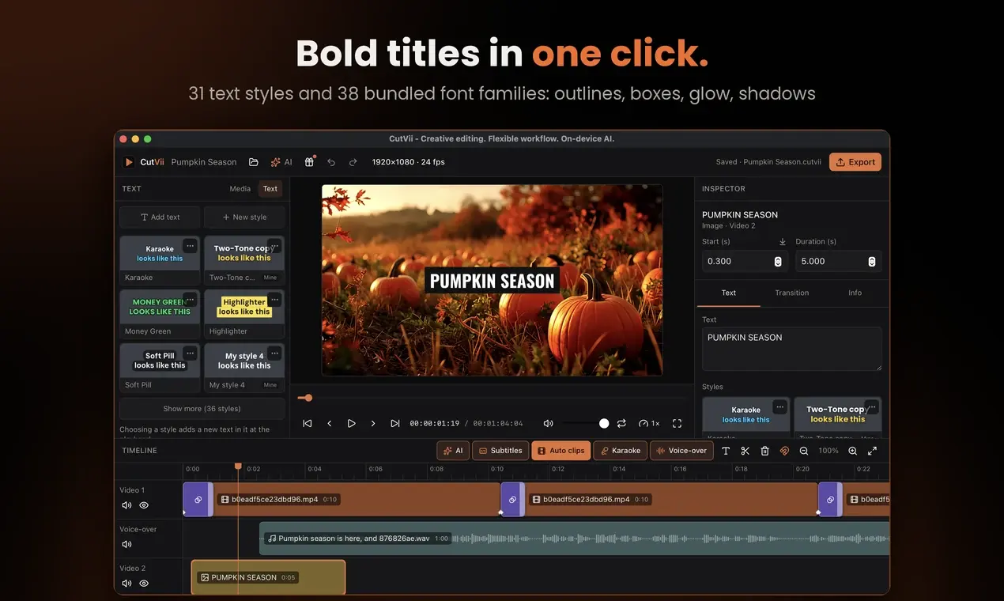This screenshot has height=601, width=1004.
Task: Mute the Video 1 track
Action: pos(126,505)
